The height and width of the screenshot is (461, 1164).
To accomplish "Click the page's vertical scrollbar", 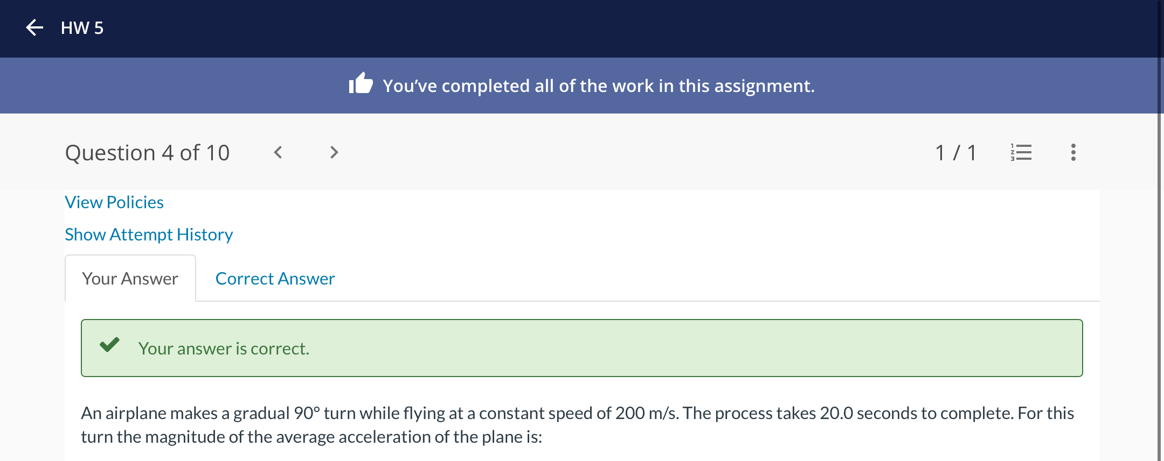I will pyautogui.click(x=1160, y=230).
